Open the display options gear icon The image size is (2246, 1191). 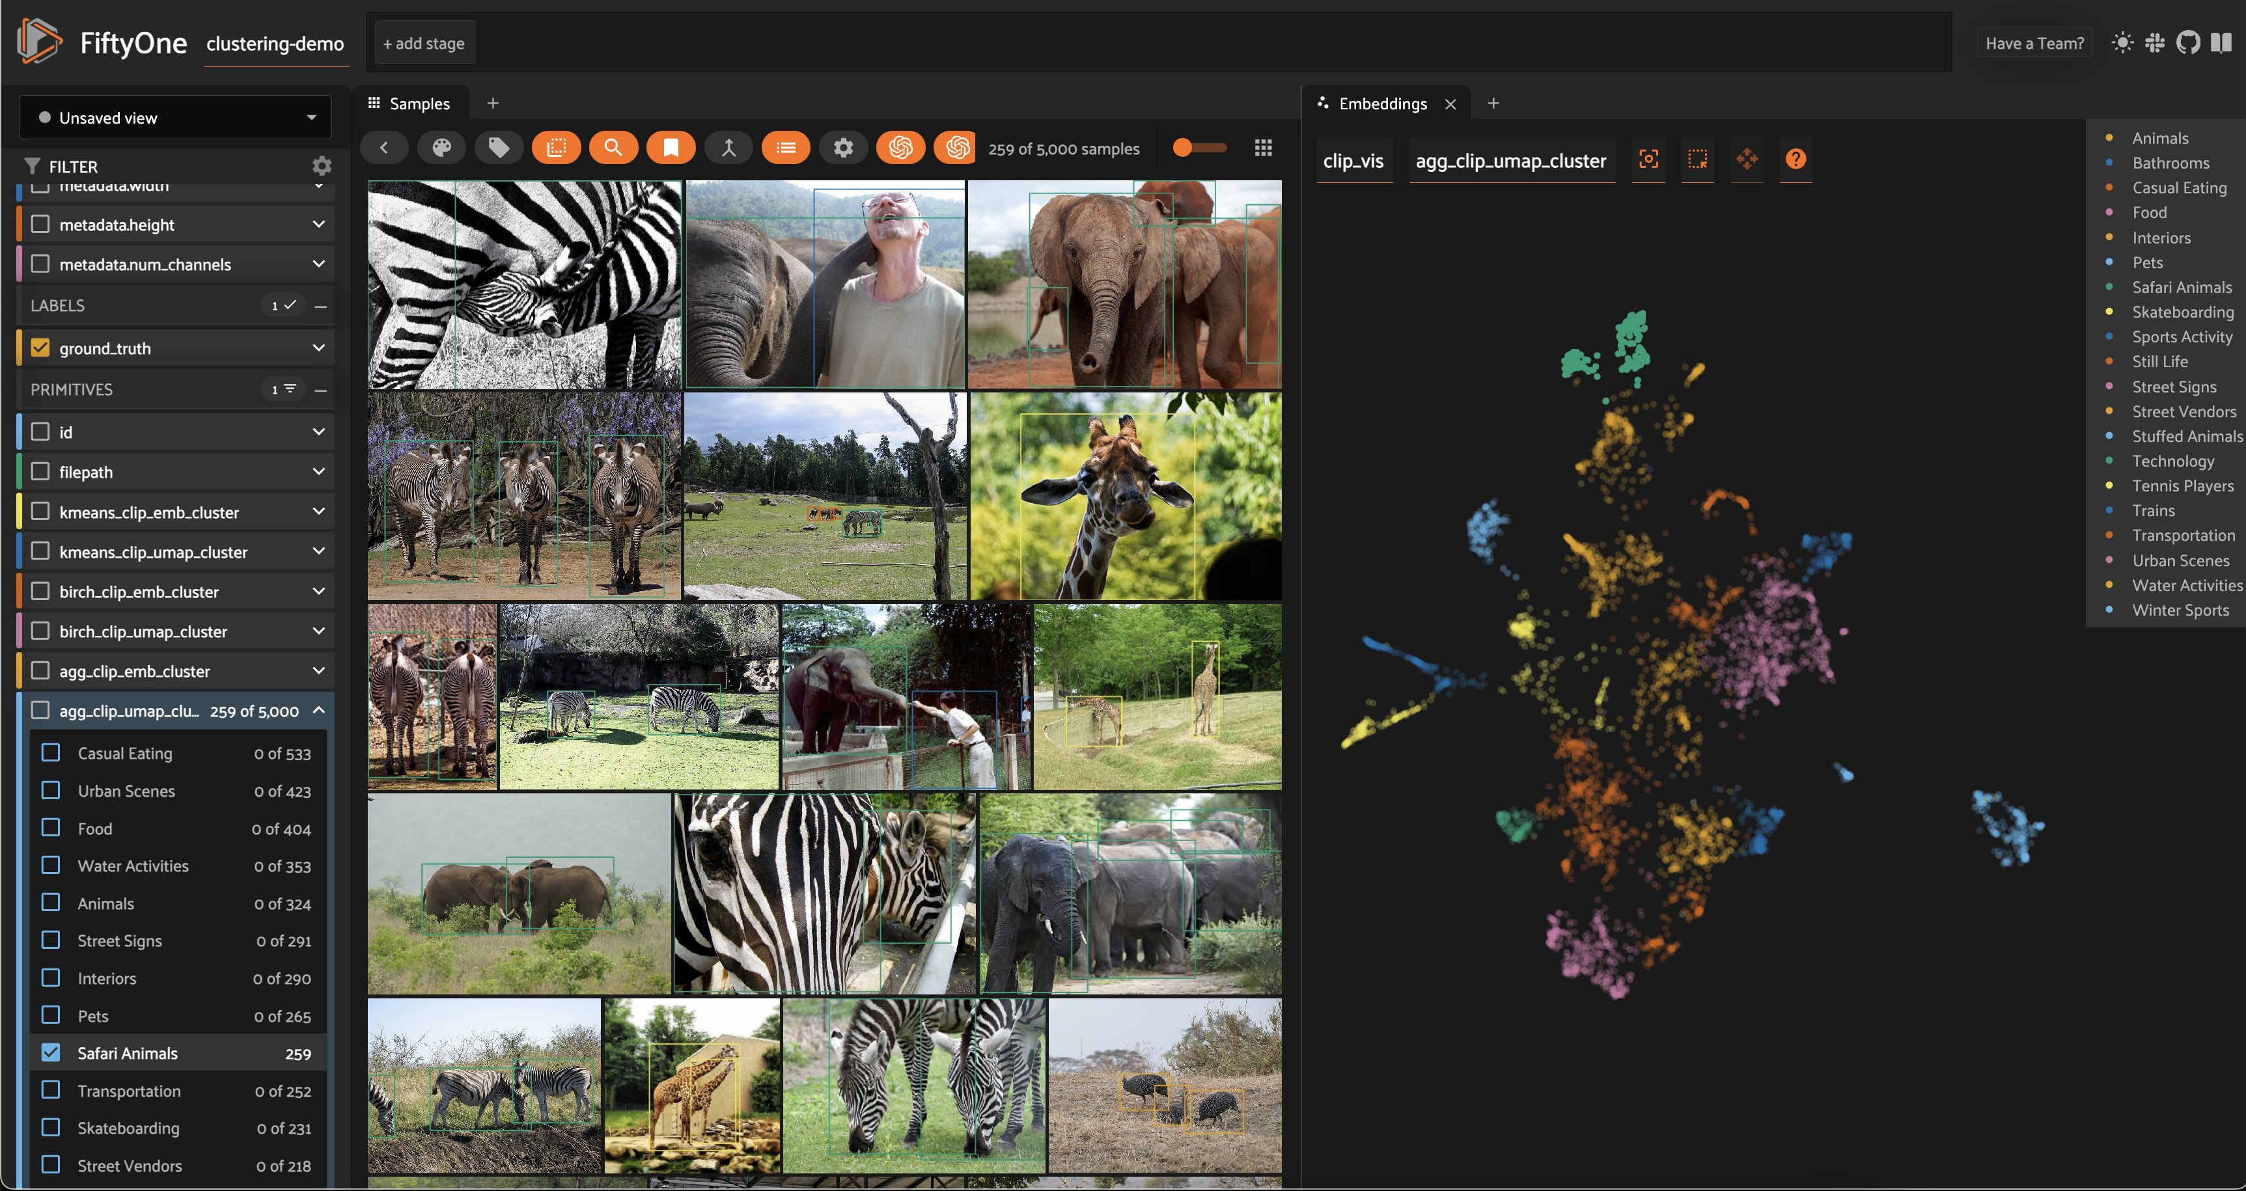coord(842,148)
